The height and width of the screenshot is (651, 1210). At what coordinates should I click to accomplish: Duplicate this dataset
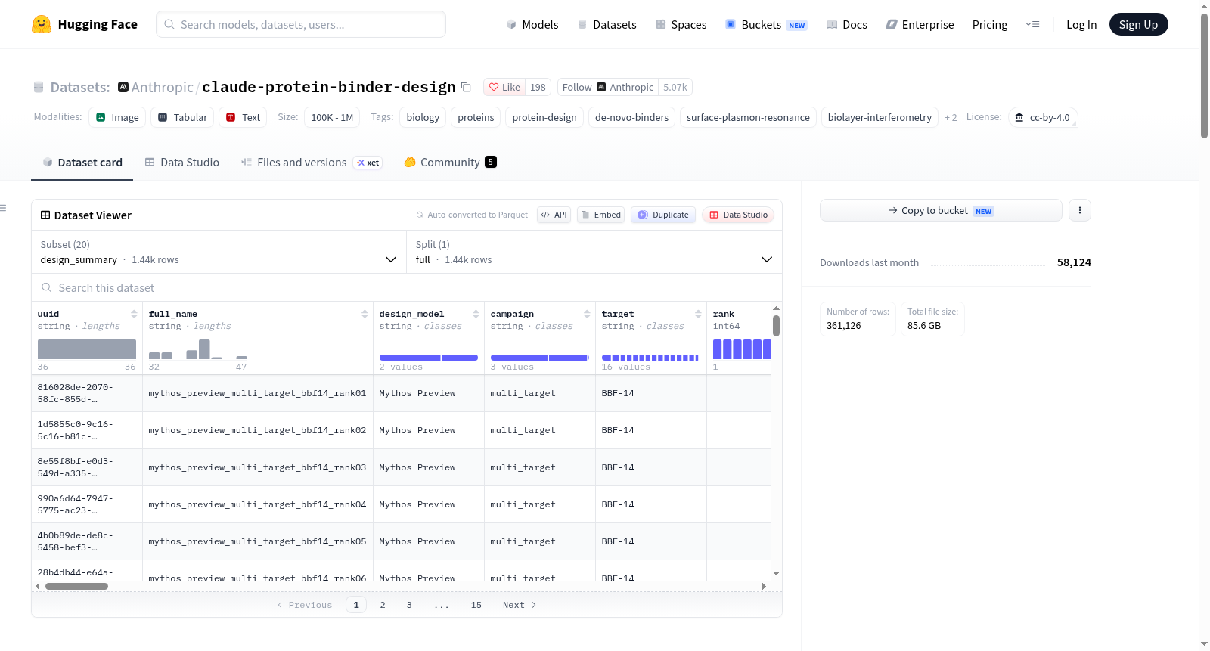663,215
